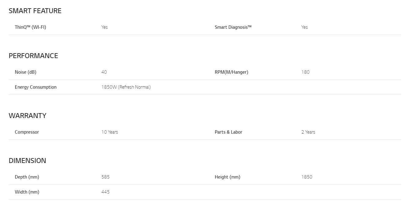Select the 10 Years compressor value
The width and height of the screenshot is (410, 207).
point(110,132)
